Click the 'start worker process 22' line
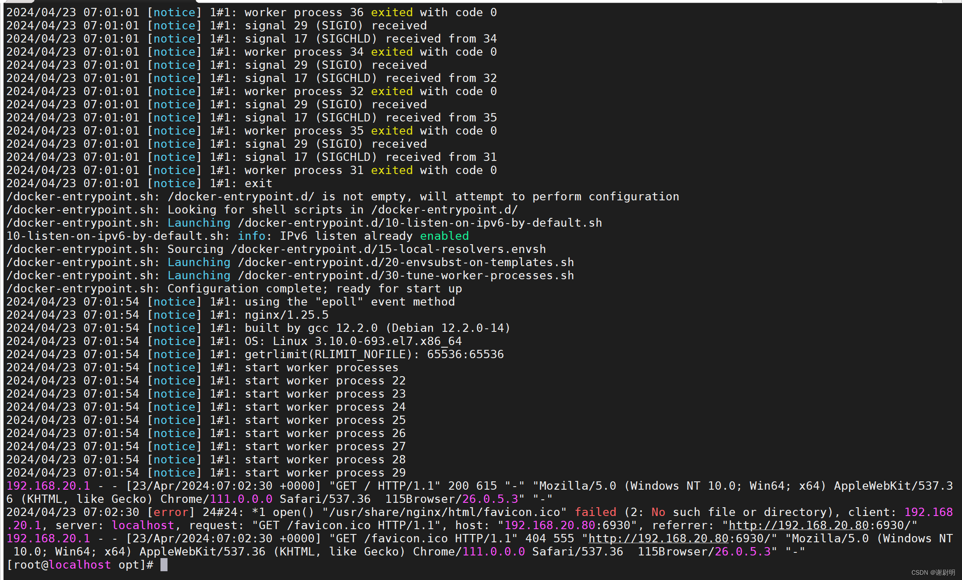The width and height of the screenshot is (962, 580). (206, 381)
